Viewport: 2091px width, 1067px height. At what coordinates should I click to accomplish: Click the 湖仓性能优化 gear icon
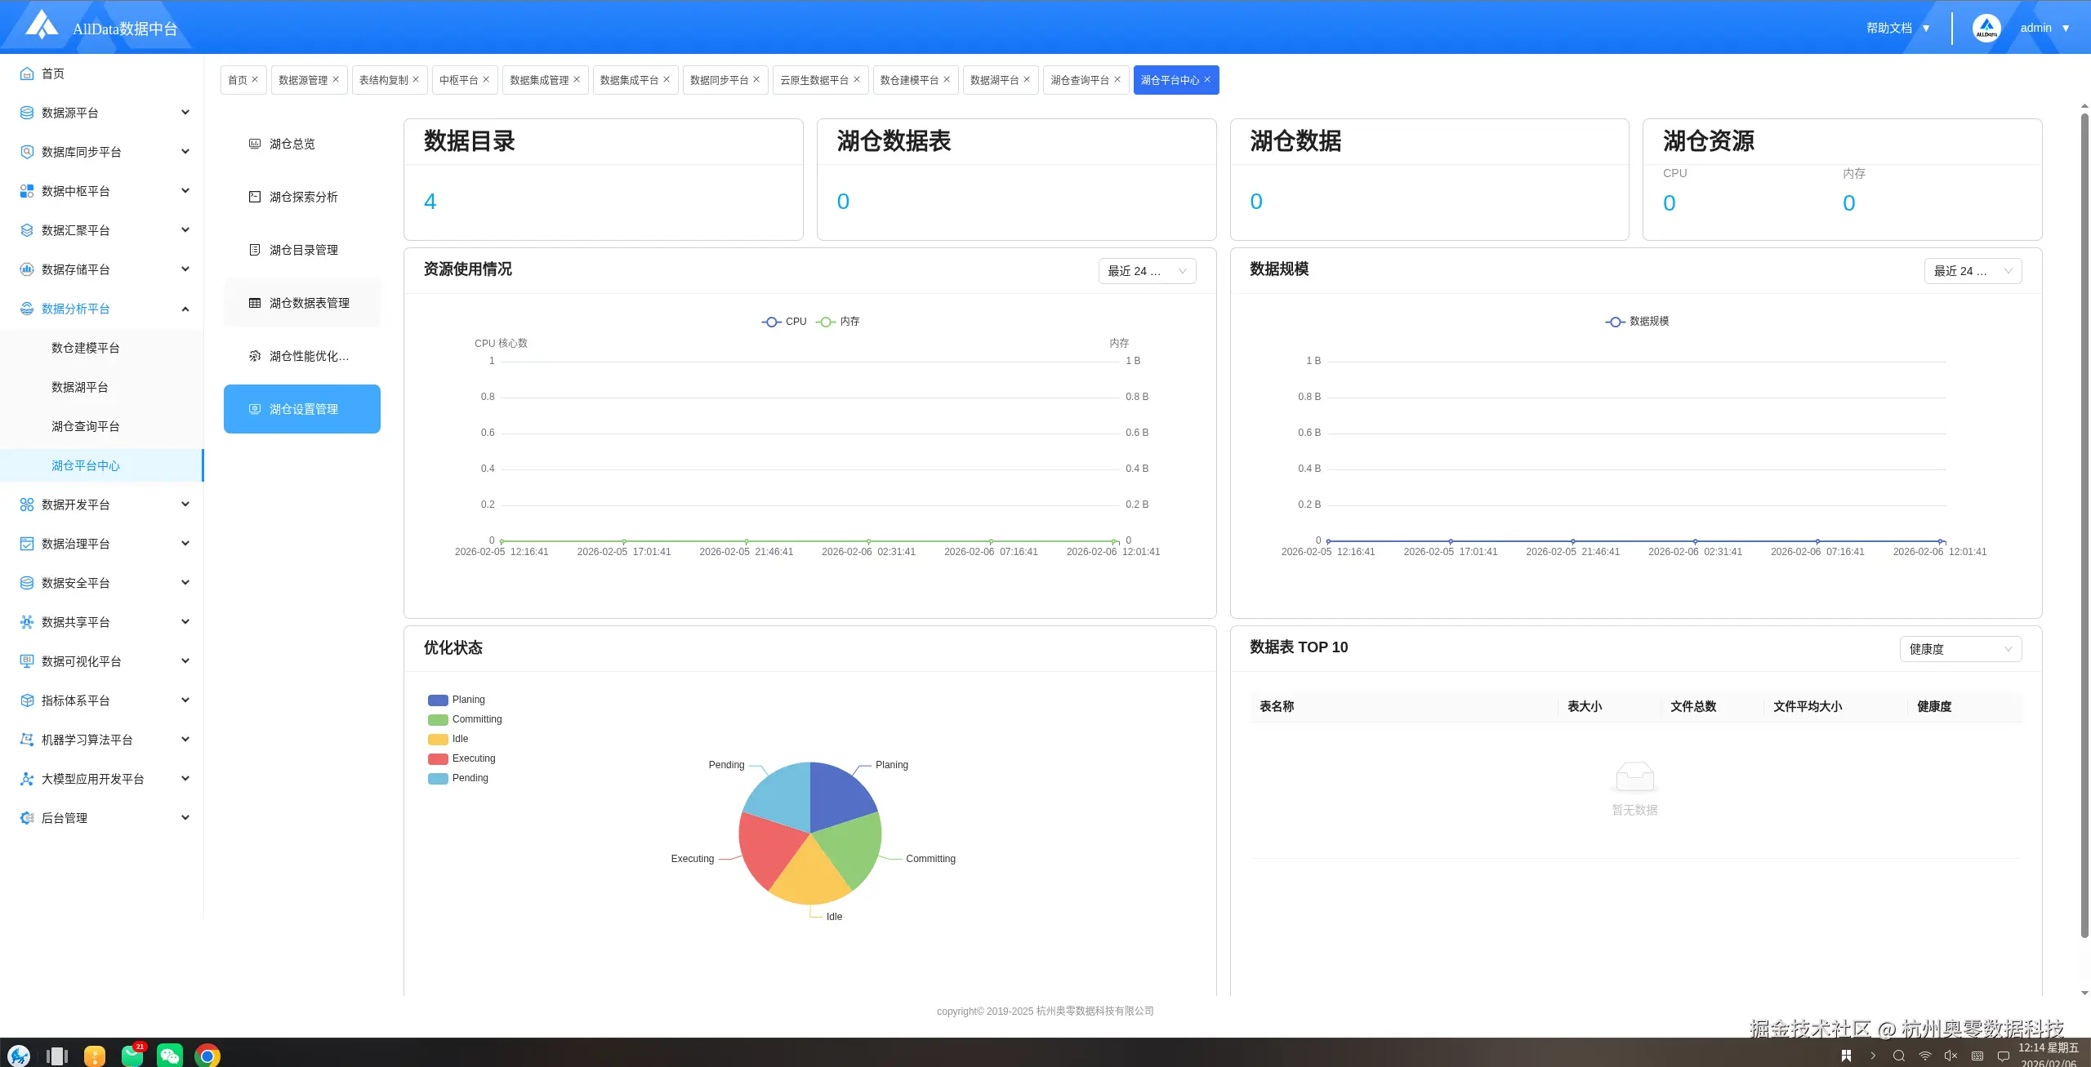(255, 356)
